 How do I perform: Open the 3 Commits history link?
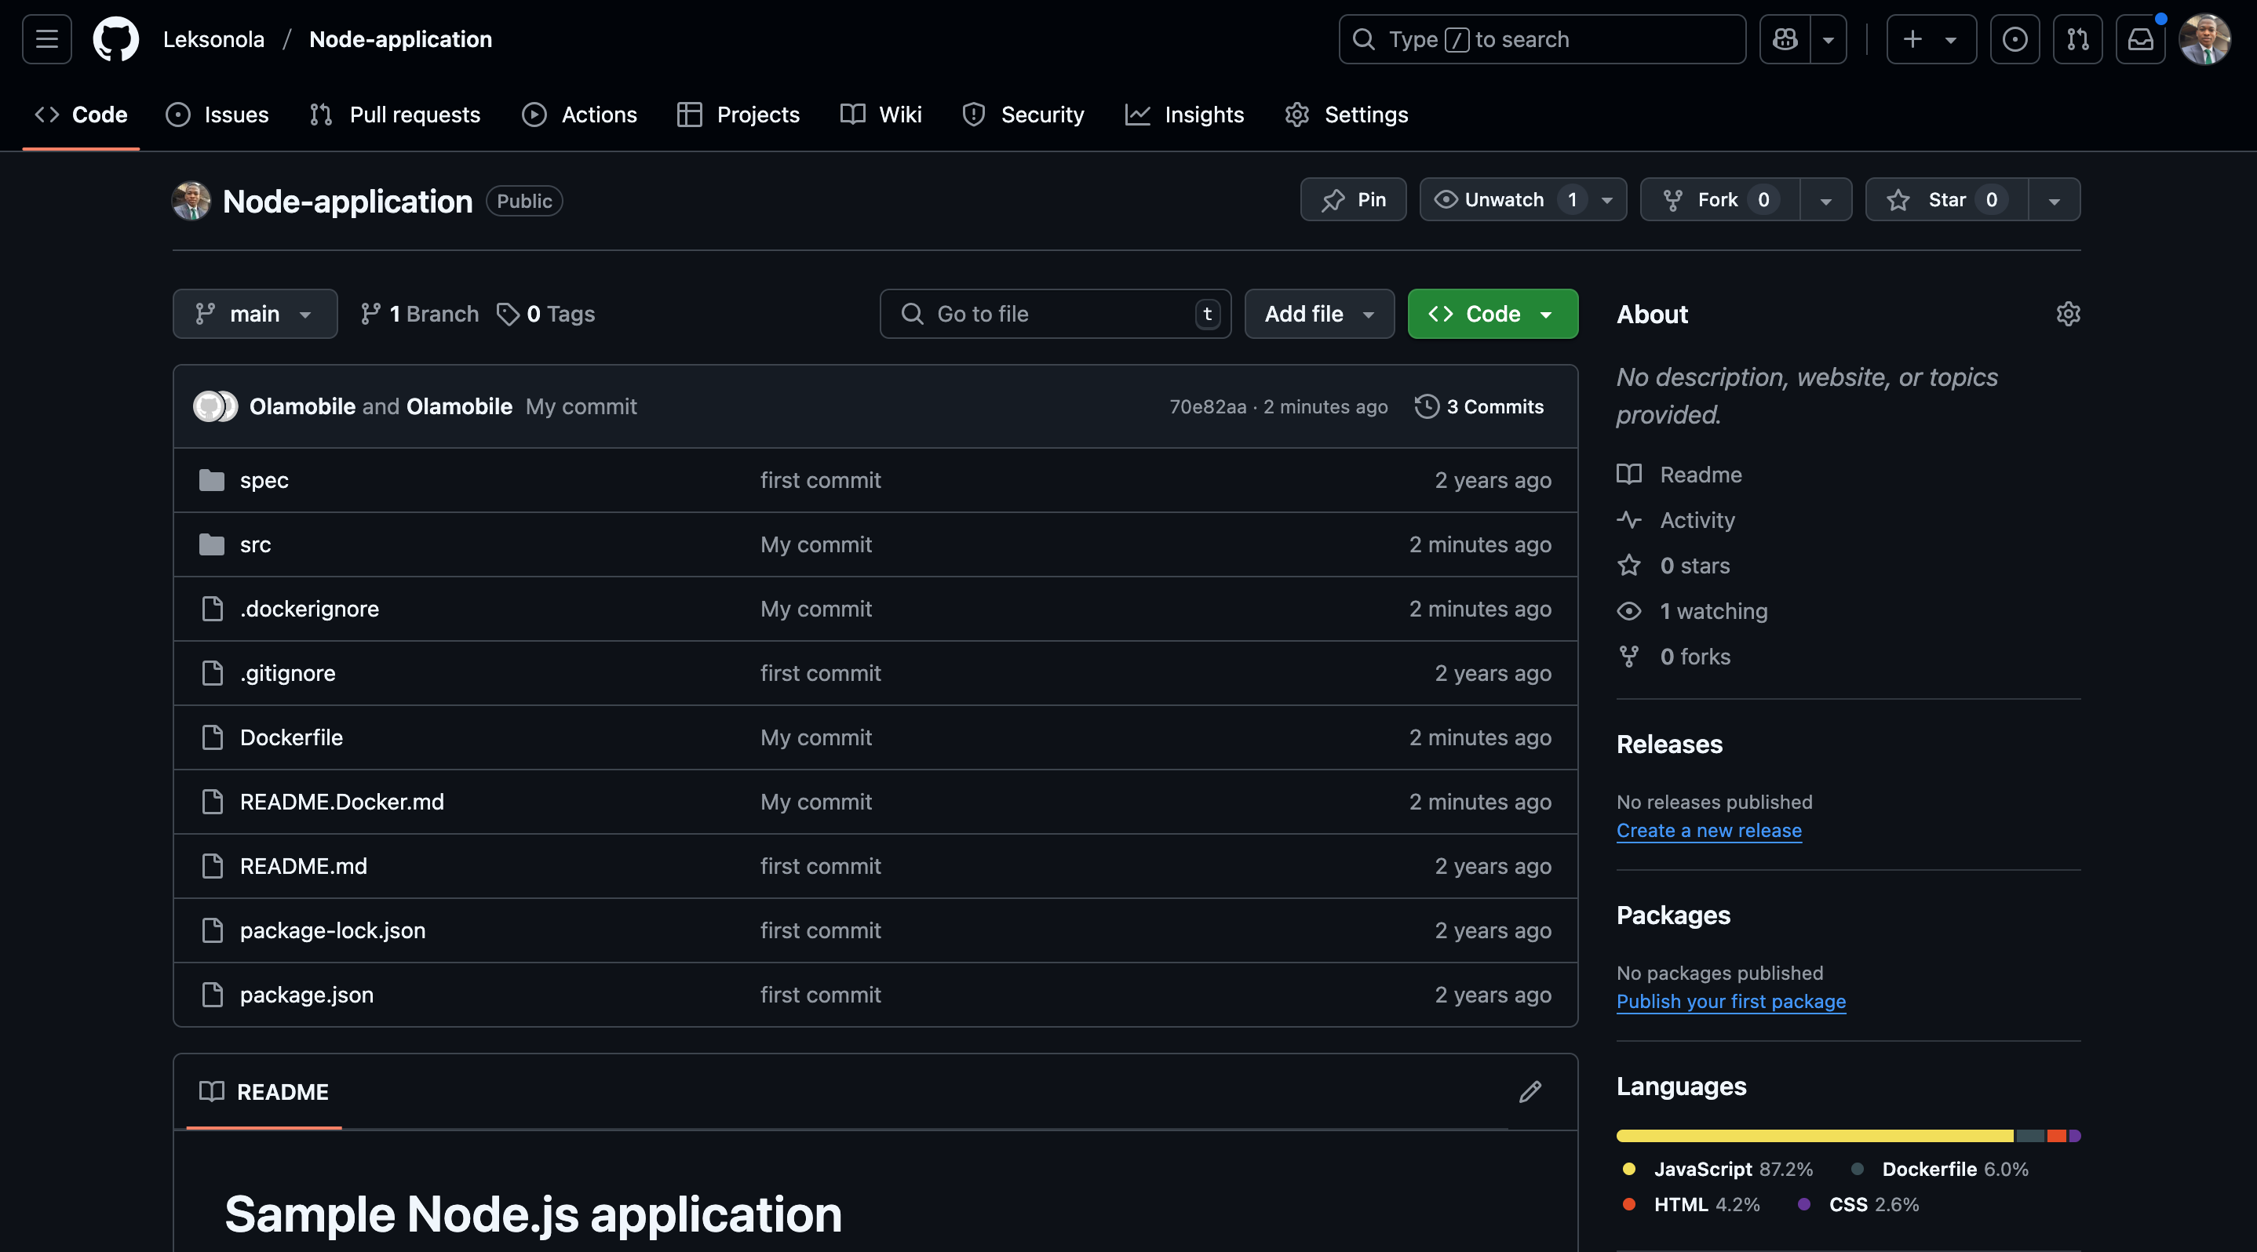pyautogui.click(x=1479, y=406)
